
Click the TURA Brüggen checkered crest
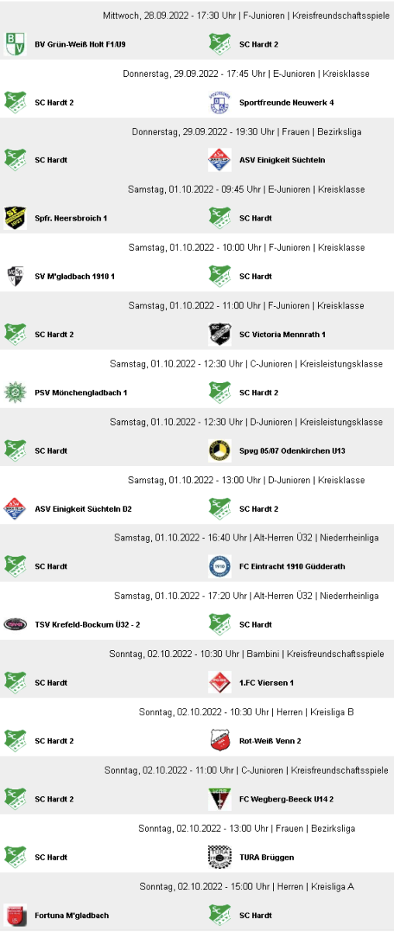pyautogui.click(x=220, y=857)
